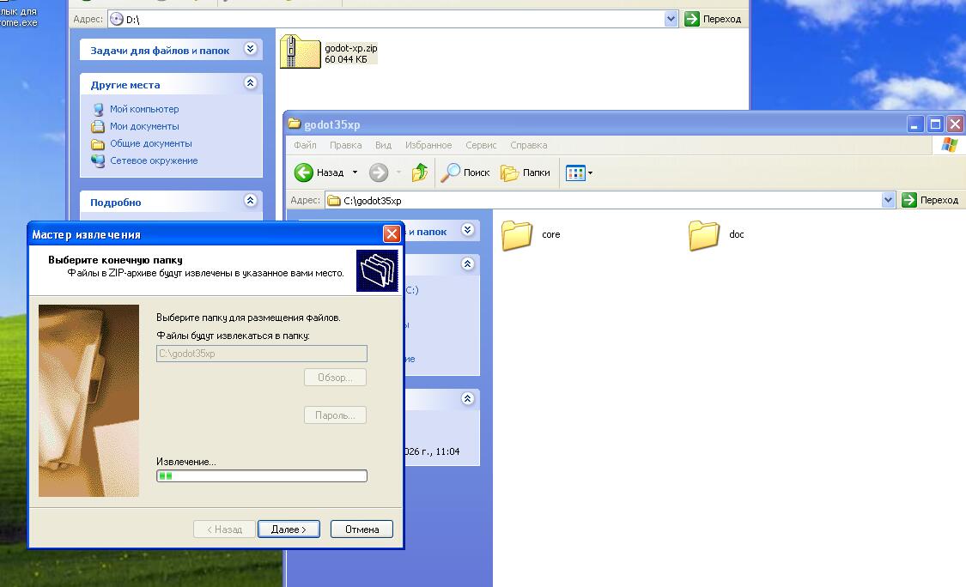Open Мои документы in Other Places

[144, 126]
